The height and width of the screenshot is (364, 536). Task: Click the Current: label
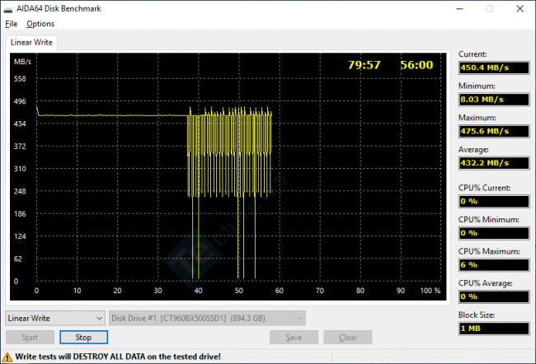coord(473,54)
